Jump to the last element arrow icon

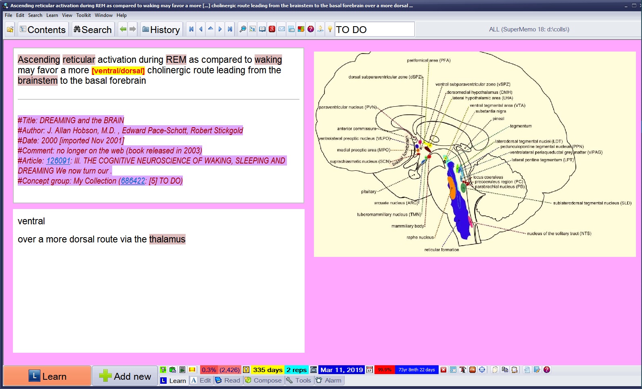(x=230, y=29)
